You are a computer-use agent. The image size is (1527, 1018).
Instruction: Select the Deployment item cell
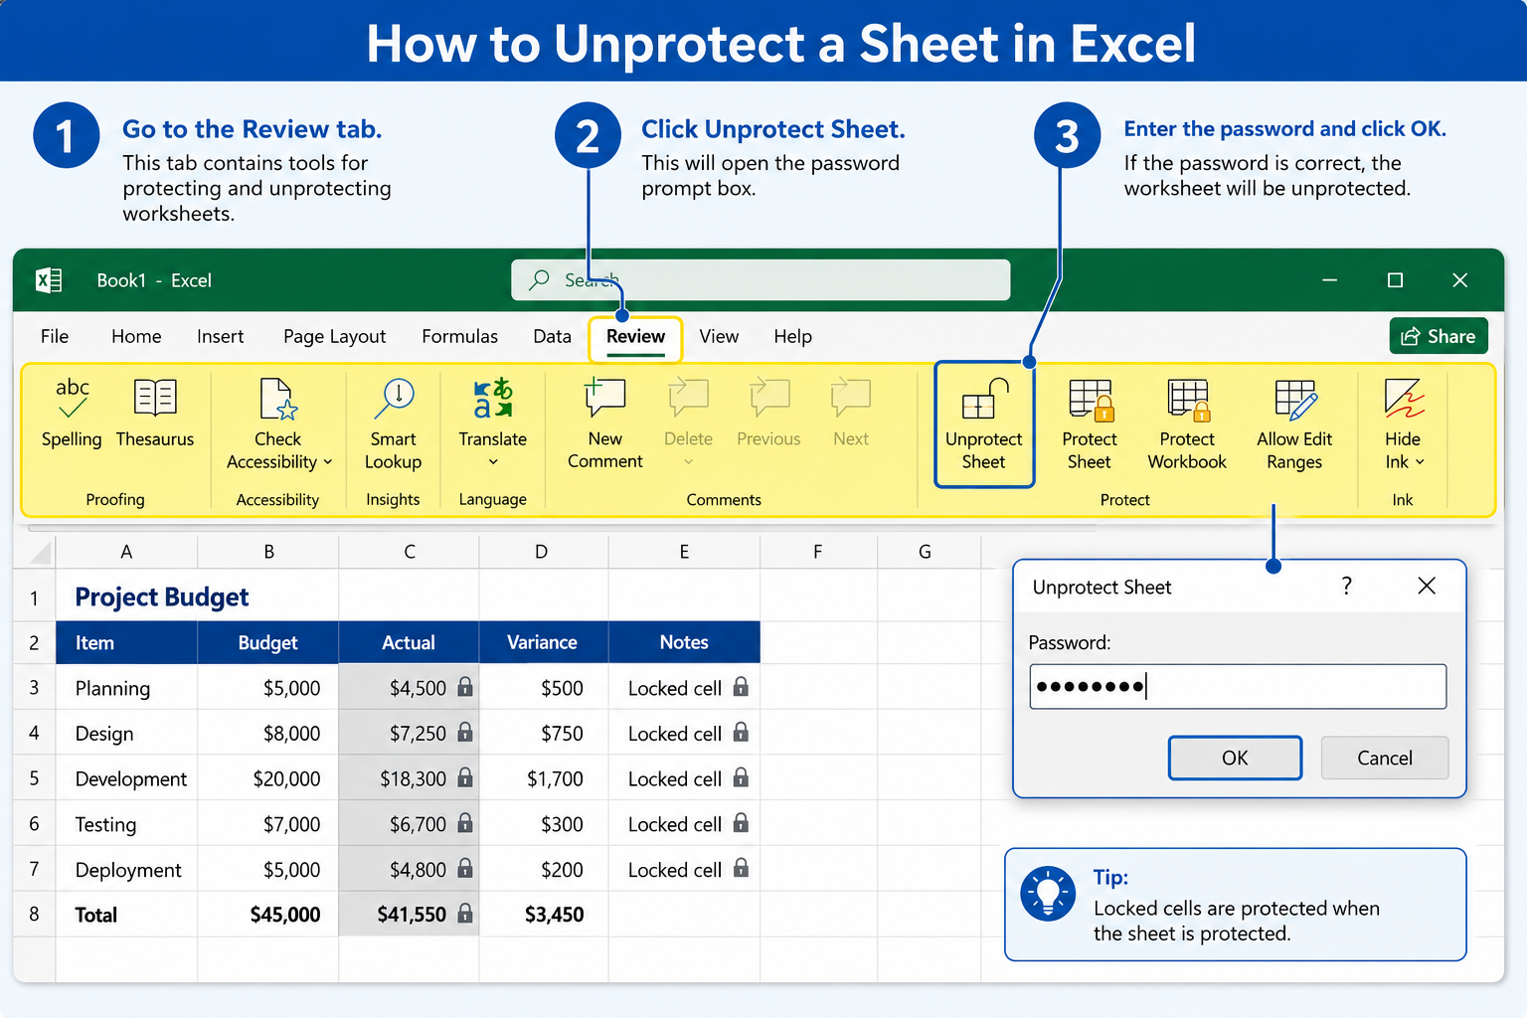(126, 869)
